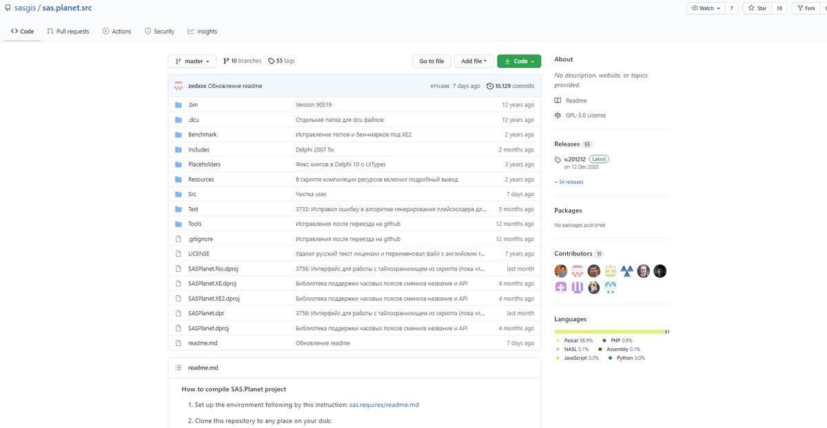Click the Resources folder icon
827x428 pixels.
pyautogui.click(x=178, y=180)
